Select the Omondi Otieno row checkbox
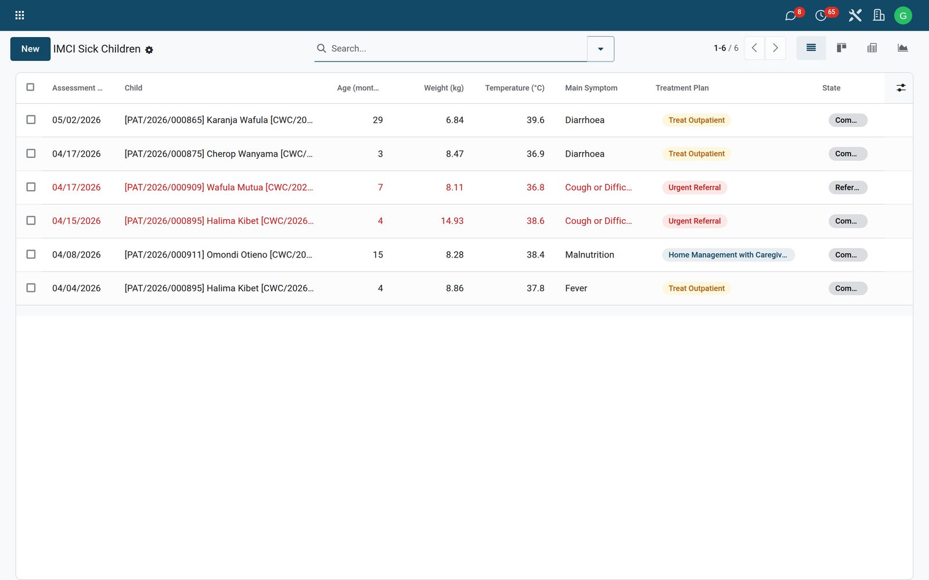The image size is (929, 580). tap(31, 254)
